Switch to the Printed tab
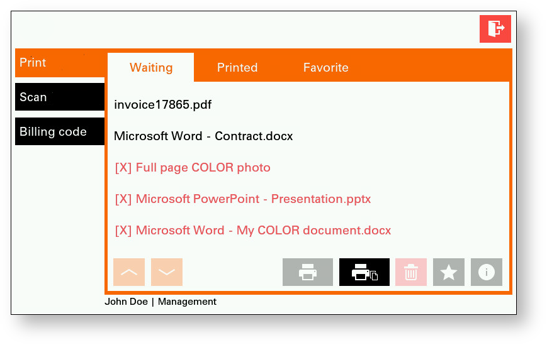 (237, 68)
